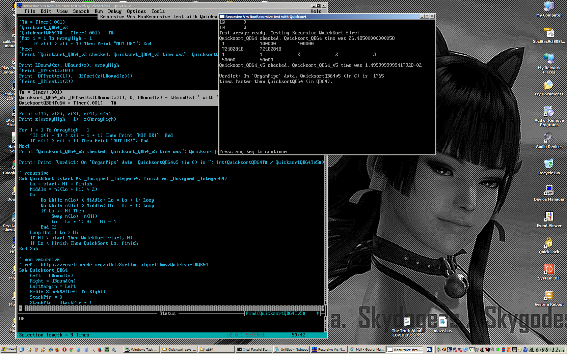Launch Firefox from quick launch, next to IE icon
567x354 pixels.
(57, 350)
